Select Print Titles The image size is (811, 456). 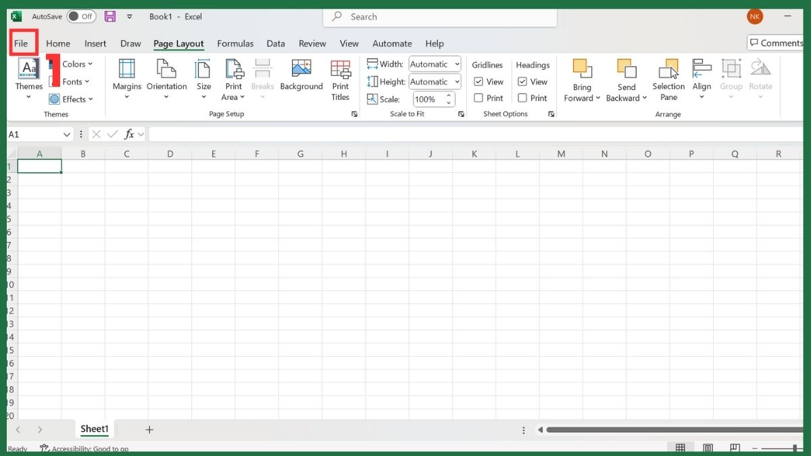coord(340,80)
